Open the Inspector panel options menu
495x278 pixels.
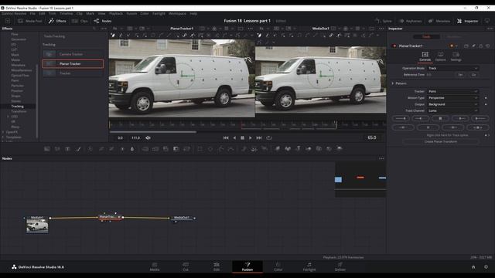[490, 29]
